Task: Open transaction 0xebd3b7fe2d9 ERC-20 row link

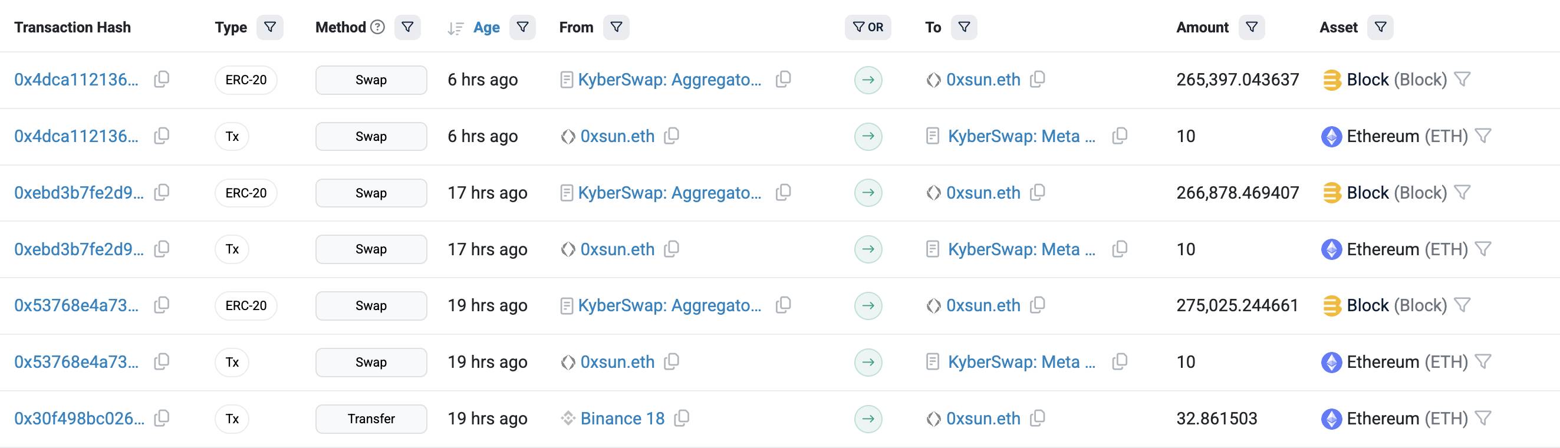Action: click(79, 193)
